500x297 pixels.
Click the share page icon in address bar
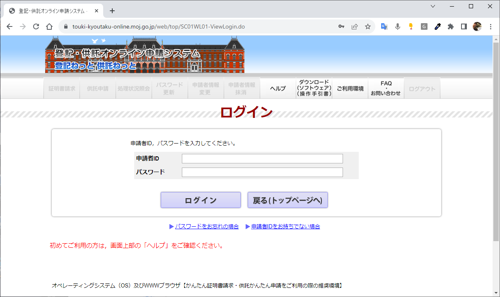point(355,26)
